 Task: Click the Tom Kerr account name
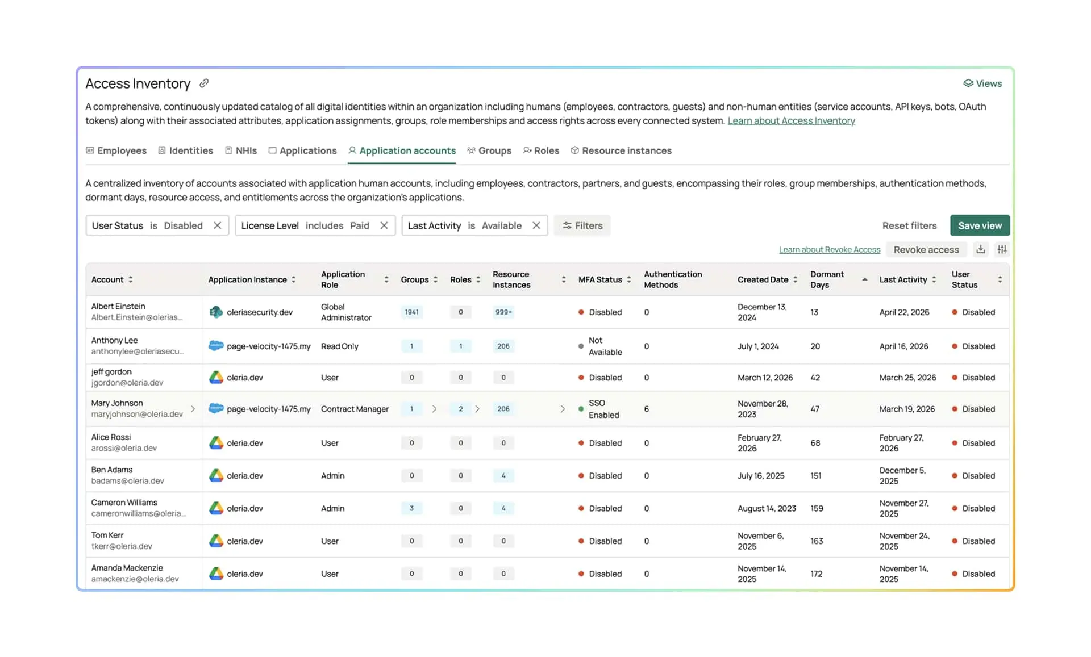tap(107, 535)
